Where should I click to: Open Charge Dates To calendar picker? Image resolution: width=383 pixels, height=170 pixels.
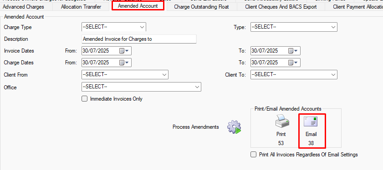point(292,63)
